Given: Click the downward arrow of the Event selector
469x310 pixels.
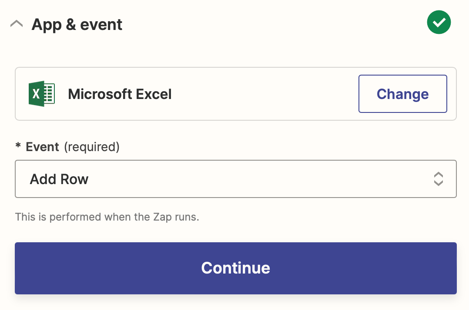Looking at the screenshot, I should tap(438, 183).
